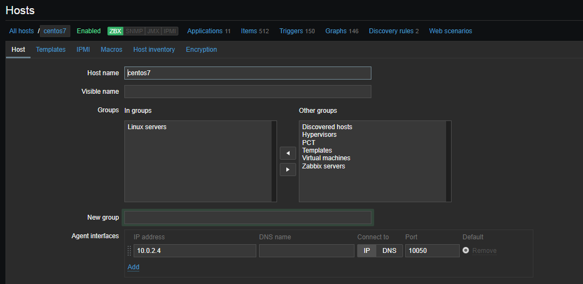
Task: Choose Hypervisors in Other groups list
Action: point(319,135)
